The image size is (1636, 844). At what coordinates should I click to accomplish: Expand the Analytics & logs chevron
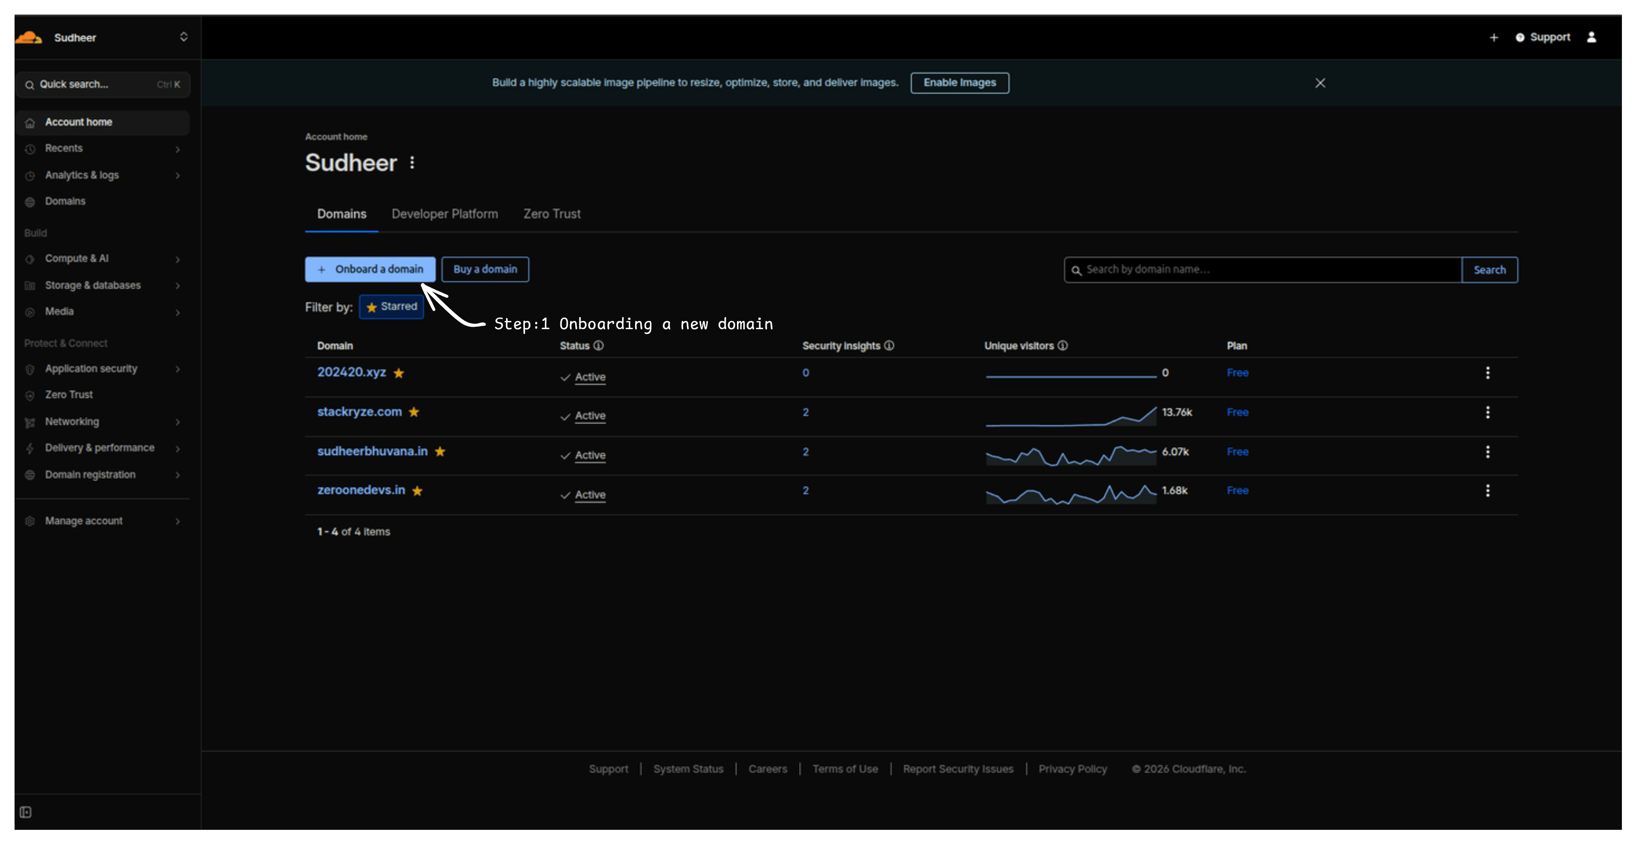178,176
